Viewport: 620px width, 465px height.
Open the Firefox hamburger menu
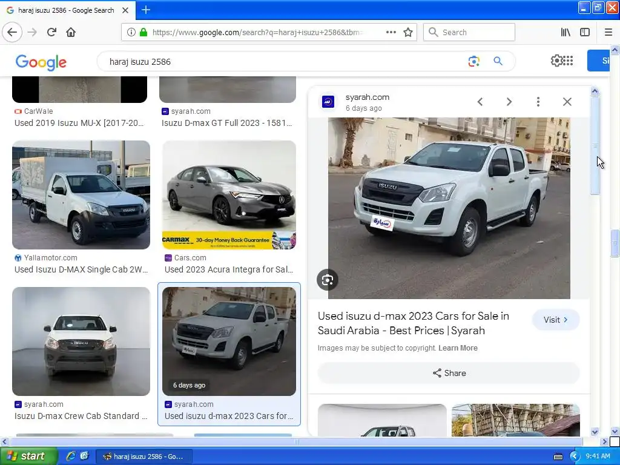[x=608, y=32]
